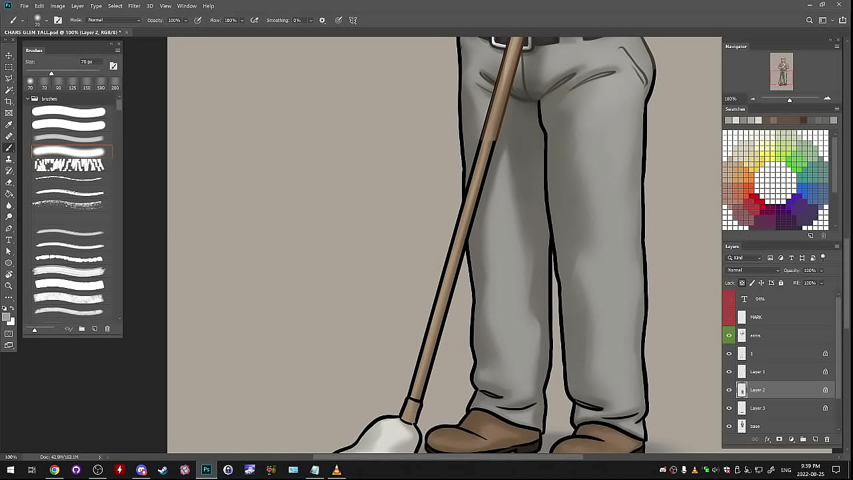Click the symmetry butterfly icon in options bar
This screenshot has height=480, width=853.
tap(353, 20)
